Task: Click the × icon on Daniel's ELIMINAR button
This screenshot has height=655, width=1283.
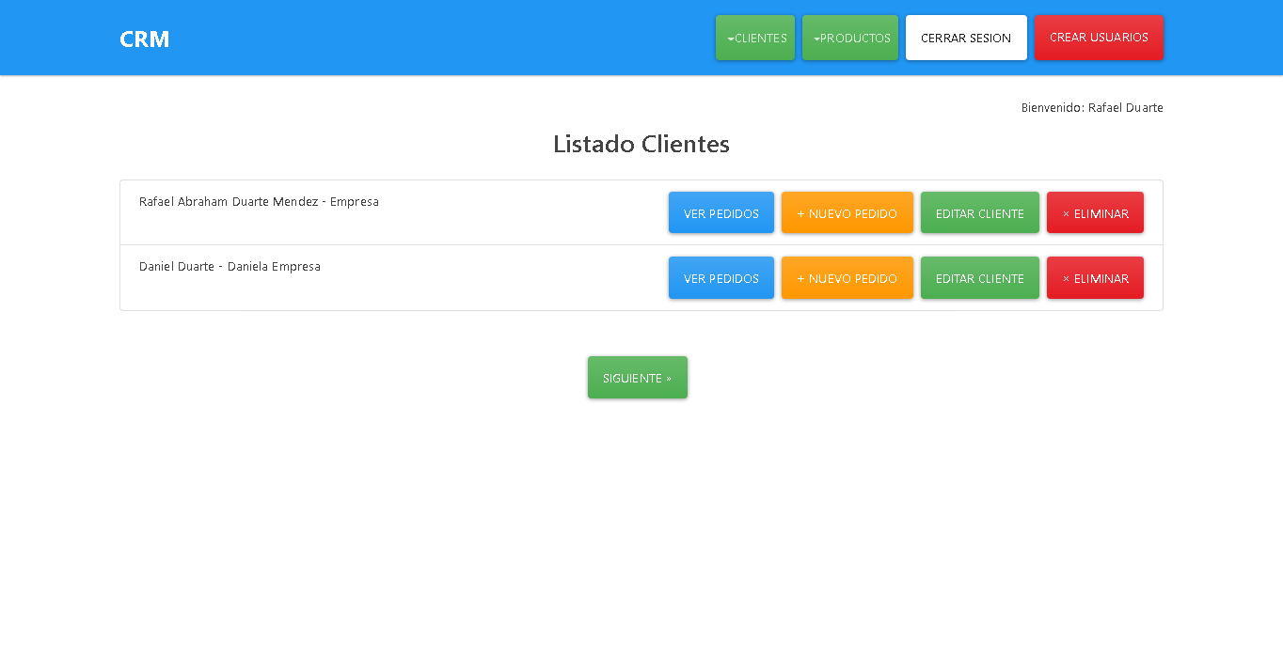Action: click(x=1064, y=278)
